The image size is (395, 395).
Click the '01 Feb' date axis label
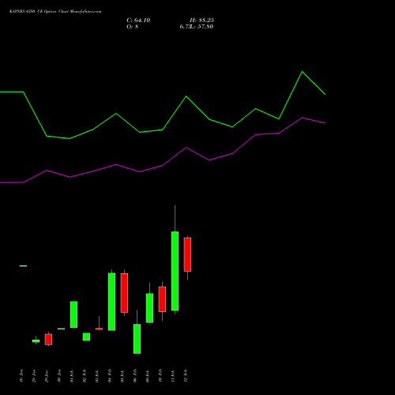(72, 376)
